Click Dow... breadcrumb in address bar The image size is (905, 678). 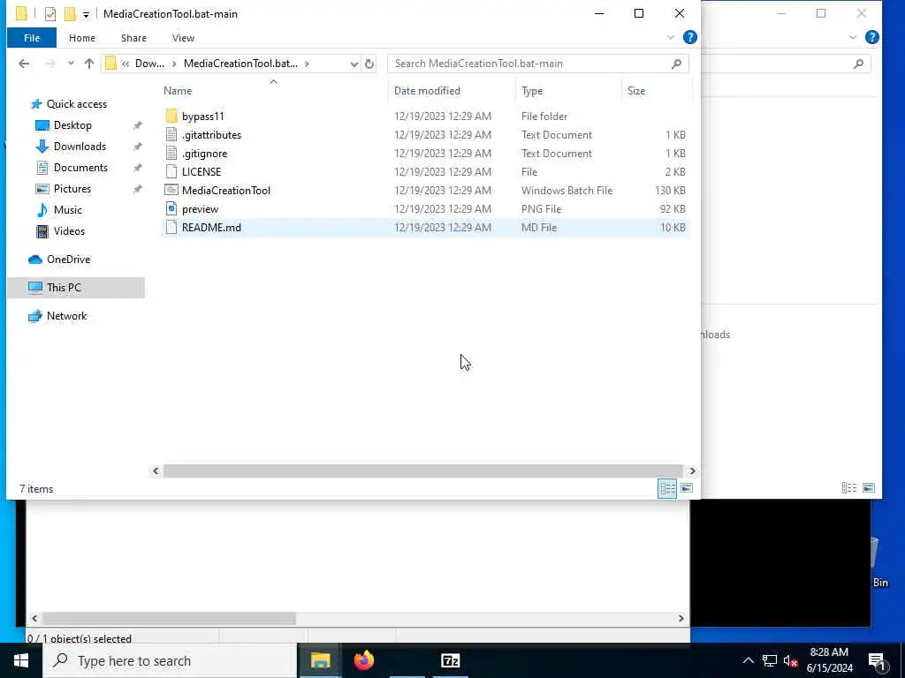[149, 64]
